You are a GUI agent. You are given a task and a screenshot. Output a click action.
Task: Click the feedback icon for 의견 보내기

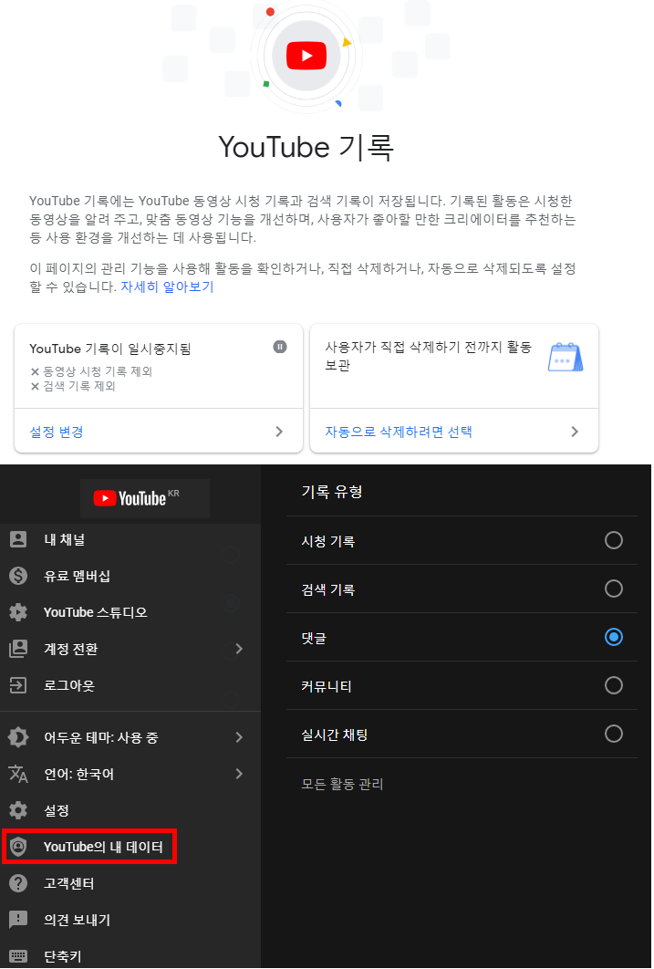point(18,920)
